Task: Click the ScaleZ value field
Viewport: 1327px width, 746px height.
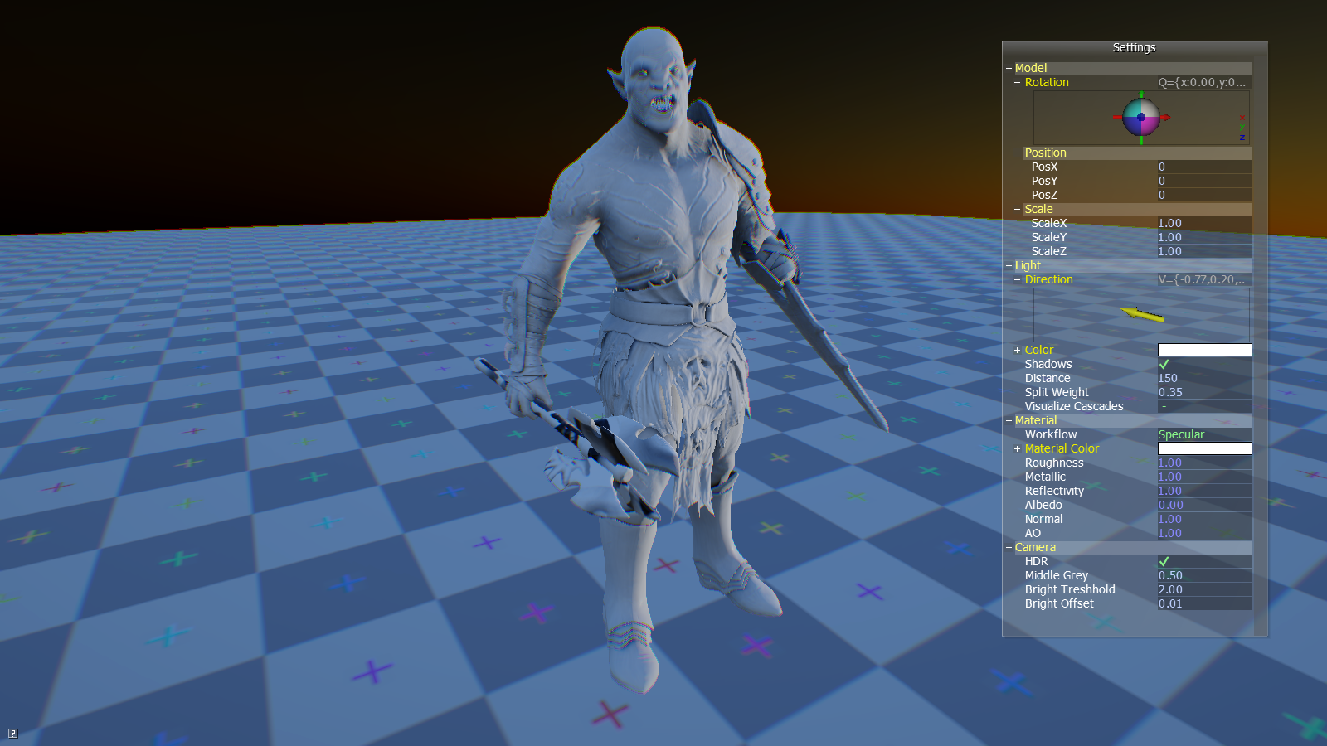Action: click(1204, 251)
